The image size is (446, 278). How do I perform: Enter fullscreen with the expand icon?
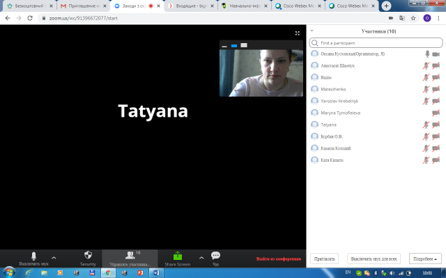click(298, 33)
